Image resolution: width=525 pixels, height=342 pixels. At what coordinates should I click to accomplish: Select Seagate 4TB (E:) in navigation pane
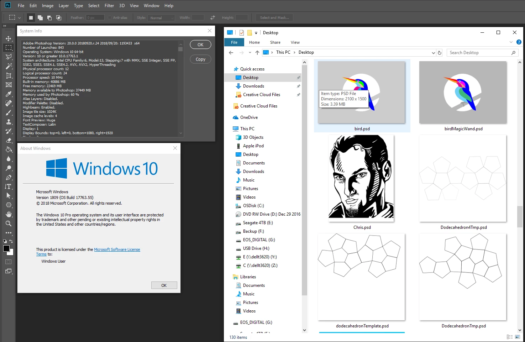tap(258, 223)
